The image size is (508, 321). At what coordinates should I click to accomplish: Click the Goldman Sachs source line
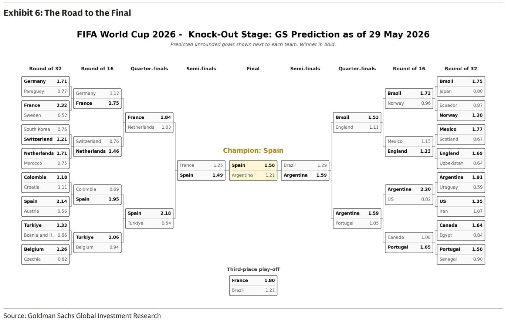82,316
